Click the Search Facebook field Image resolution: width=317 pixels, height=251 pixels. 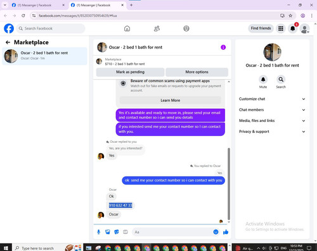point(51,28)
